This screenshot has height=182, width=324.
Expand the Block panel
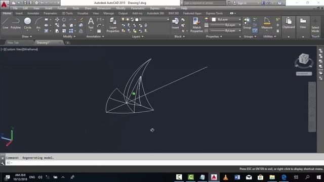click(x=179, y=36)
